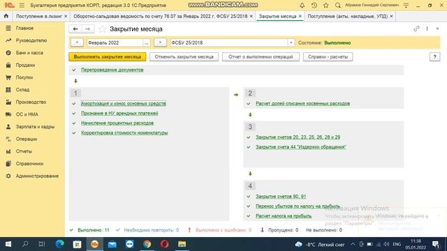Open Закрытие счета 44 Издержки обращения link

(301, 147)
